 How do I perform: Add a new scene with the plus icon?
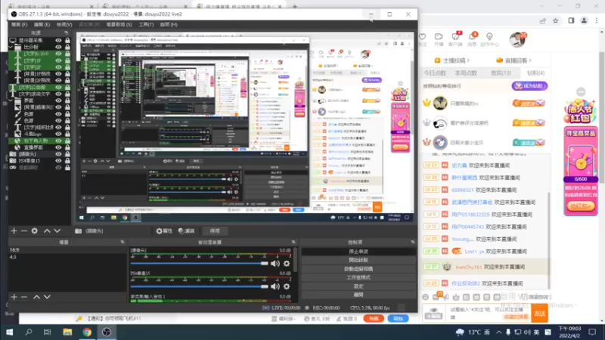point(14,297)
